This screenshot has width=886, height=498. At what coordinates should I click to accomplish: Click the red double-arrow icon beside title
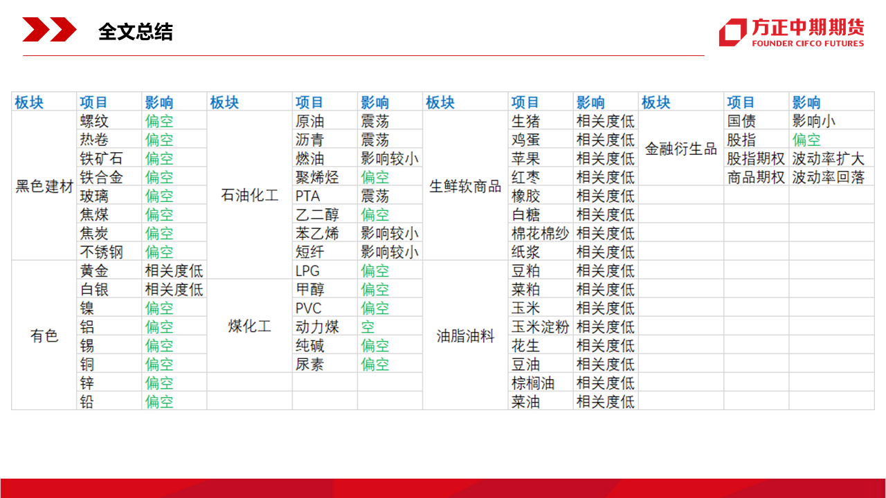tap(49, 30)
